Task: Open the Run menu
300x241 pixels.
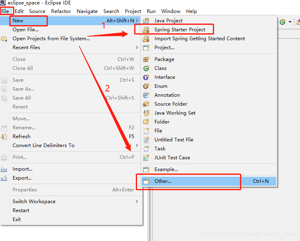Action: click(151, 11)
